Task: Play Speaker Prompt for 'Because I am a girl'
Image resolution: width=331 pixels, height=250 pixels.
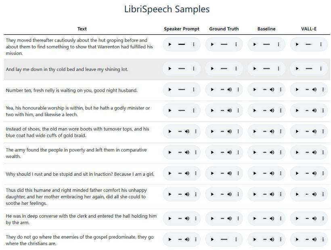Action: coord(170,173)
